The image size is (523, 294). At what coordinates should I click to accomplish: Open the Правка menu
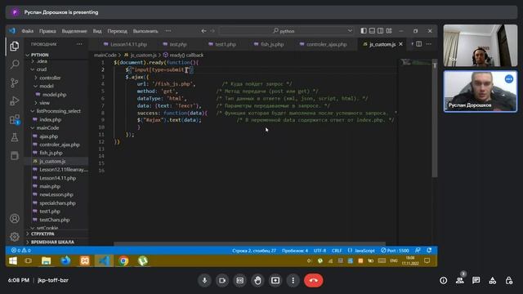[x=47, y=31]
